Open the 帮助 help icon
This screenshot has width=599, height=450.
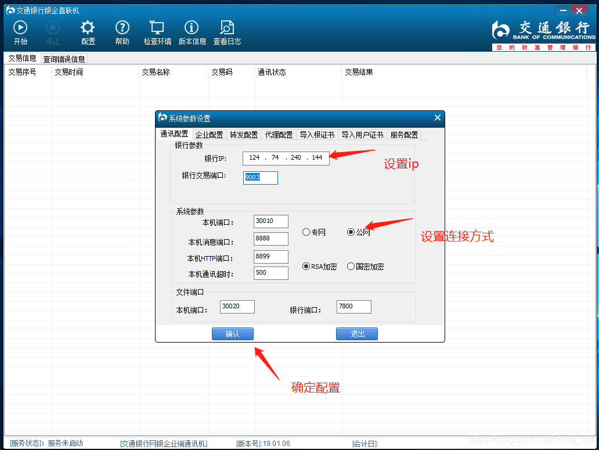122,27
